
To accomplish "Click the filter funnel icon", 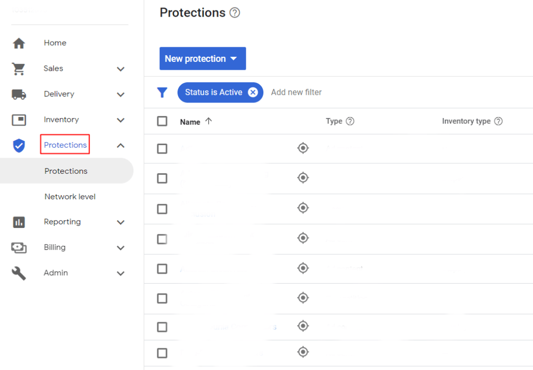I will (162, 92).
